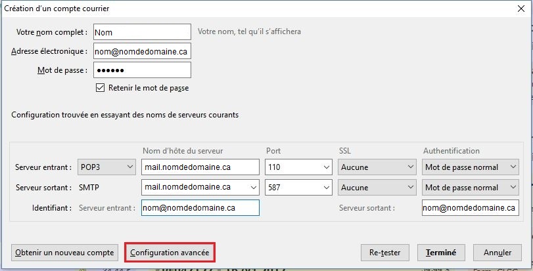Open the outgoing server SSL dropdown
The width and height of the screenshot is (533, 271).
pos(409,188)
